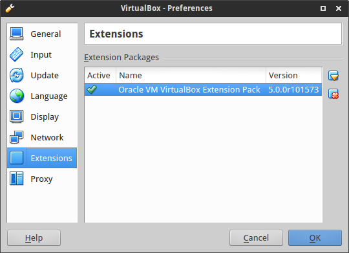Click the Cancel button
The image size is (349, 253).
(x=256, y=238)
